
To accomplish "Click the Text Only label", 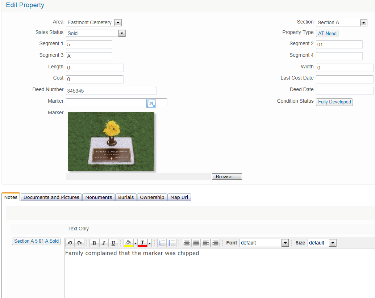I will [78, 229].
